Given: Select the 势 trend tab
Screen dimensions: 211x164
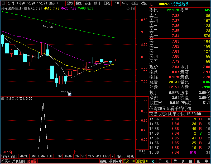Looking at the screenshot, I should click(x=175, y=161).
